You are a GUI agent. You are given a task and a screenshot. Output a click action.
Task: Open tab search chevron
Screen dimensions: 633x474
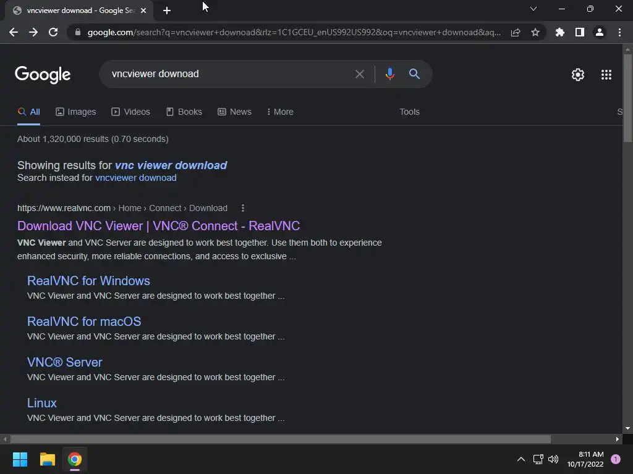[533, 9]
